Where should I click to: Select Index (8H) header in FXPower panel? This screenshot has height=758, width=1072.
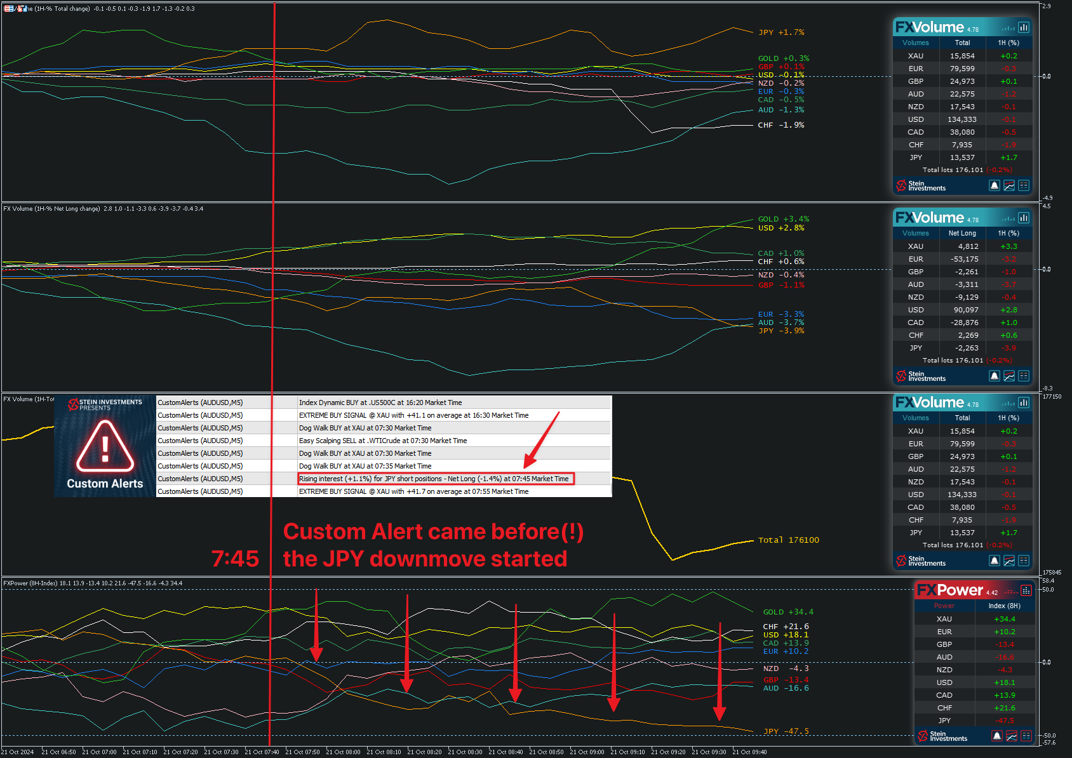tap(1005, 606)
